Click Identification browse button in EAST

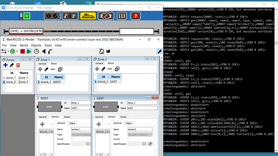pyautogui.click(x=144, y=144)
